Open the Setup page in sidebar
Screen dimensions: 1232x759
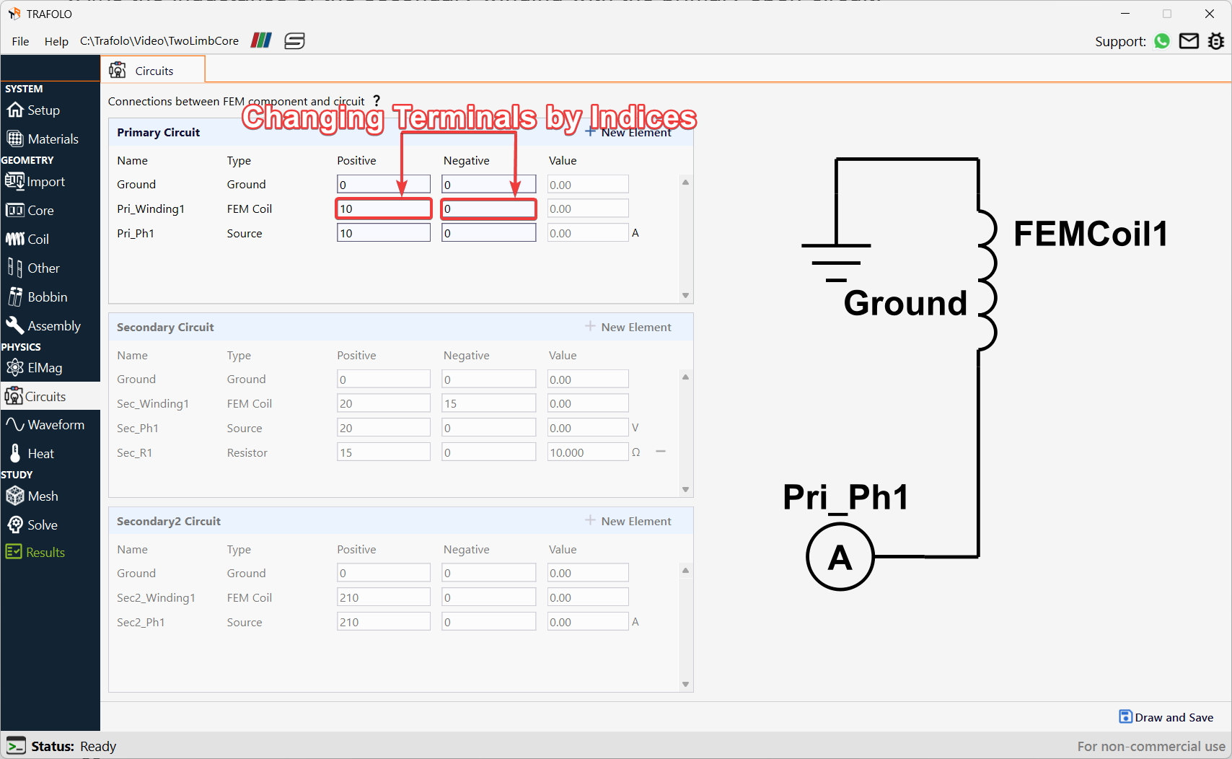coord(34,110)
